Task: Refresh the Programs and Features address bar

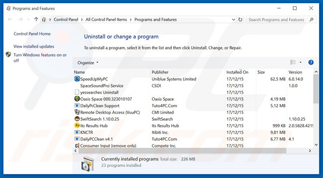Action: pos(240,20)
